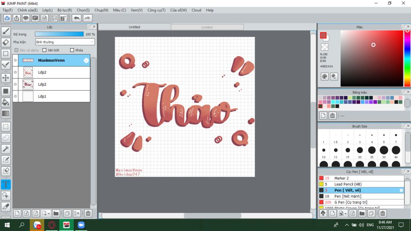Select the Gradient tool

pos(6,113)
